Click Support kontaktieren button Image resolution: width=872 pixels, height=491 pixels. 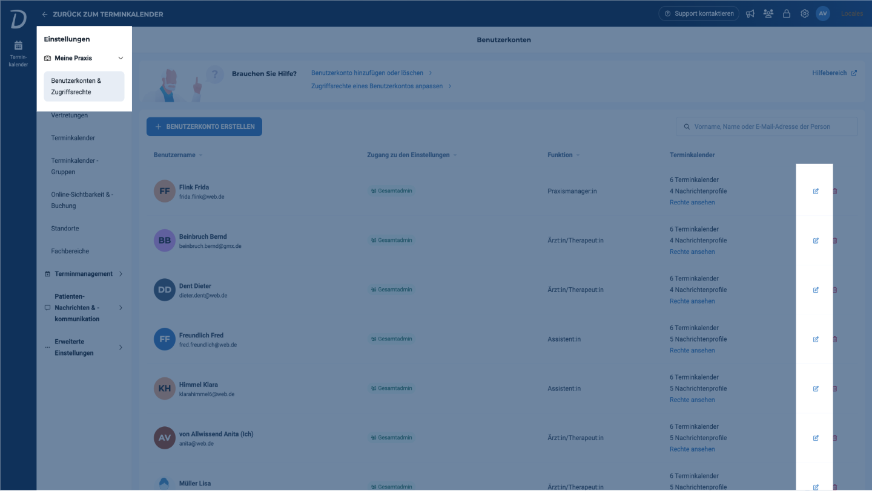point(699,13)
